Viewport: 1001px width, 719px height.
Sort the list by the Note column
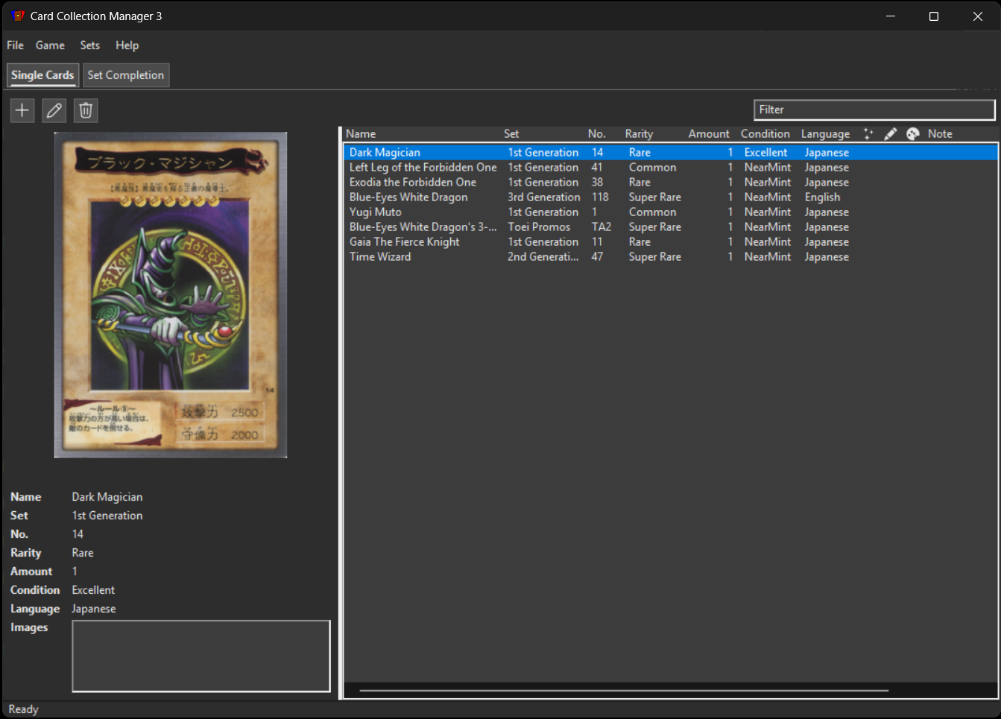[x=940, y=134]
